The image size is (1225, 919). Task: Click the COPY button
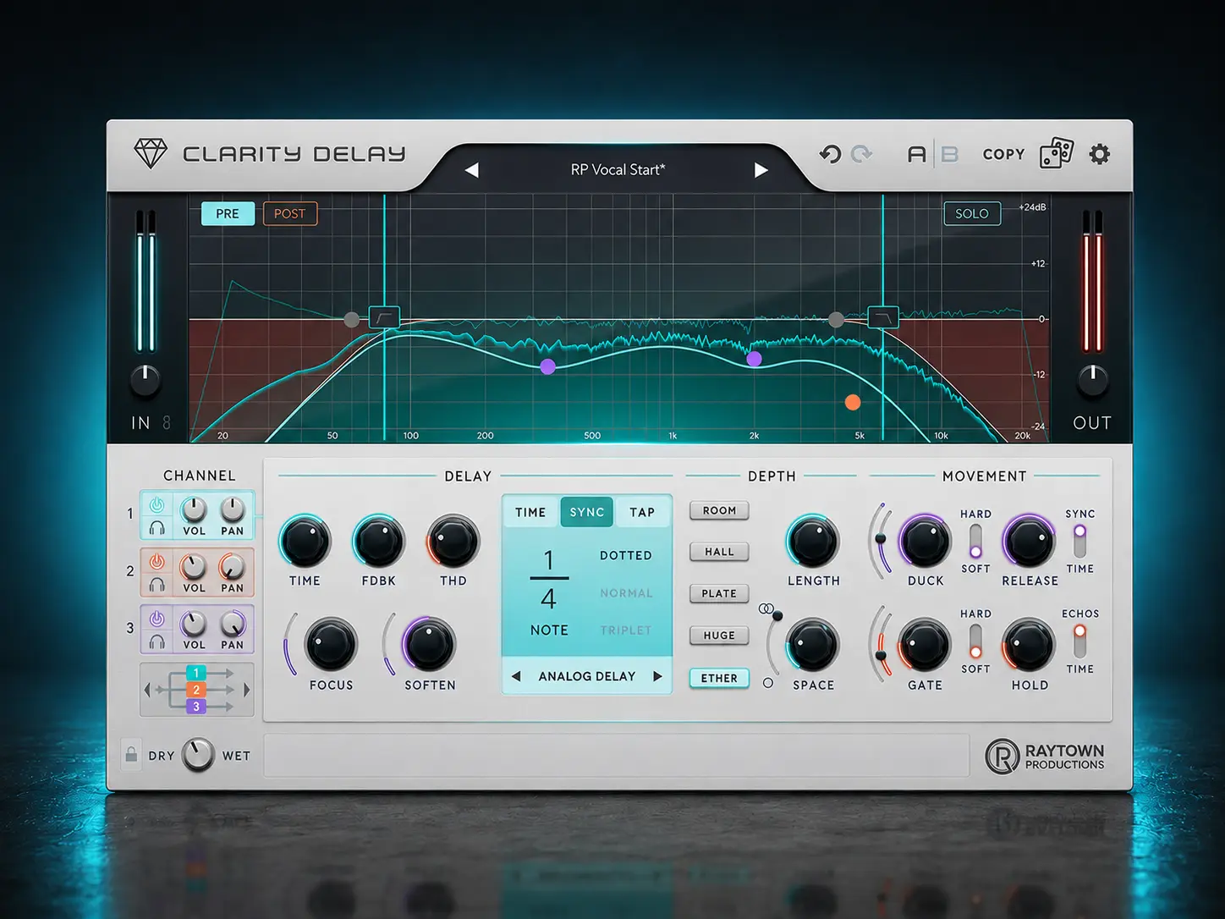[1003, 154]
